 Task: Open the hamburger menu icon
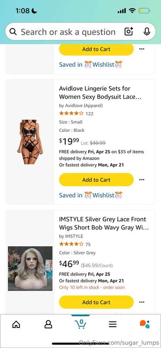coord(113,325)
